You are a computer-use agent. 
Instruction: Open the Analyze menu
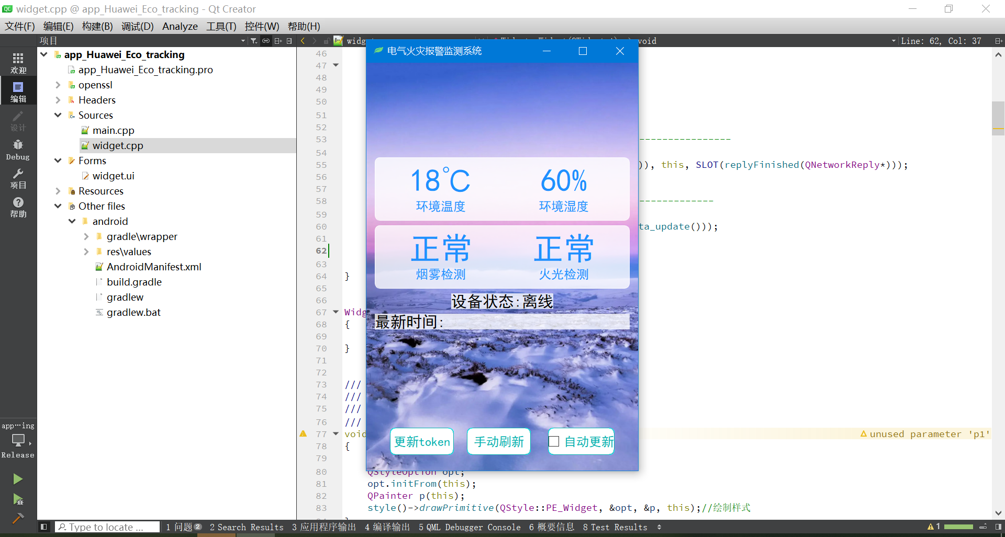pyautogui.click(x=180, y=26)
